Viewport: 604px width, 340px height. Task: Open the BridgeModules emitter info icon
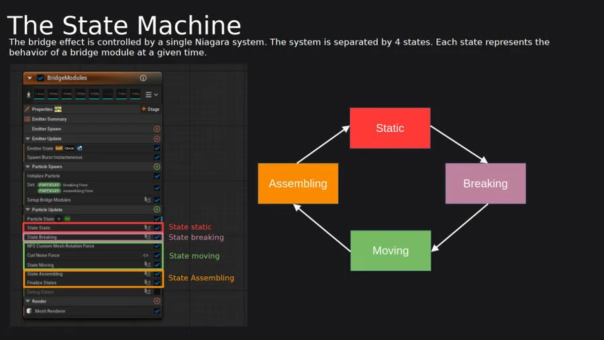[x=144, y=78]
